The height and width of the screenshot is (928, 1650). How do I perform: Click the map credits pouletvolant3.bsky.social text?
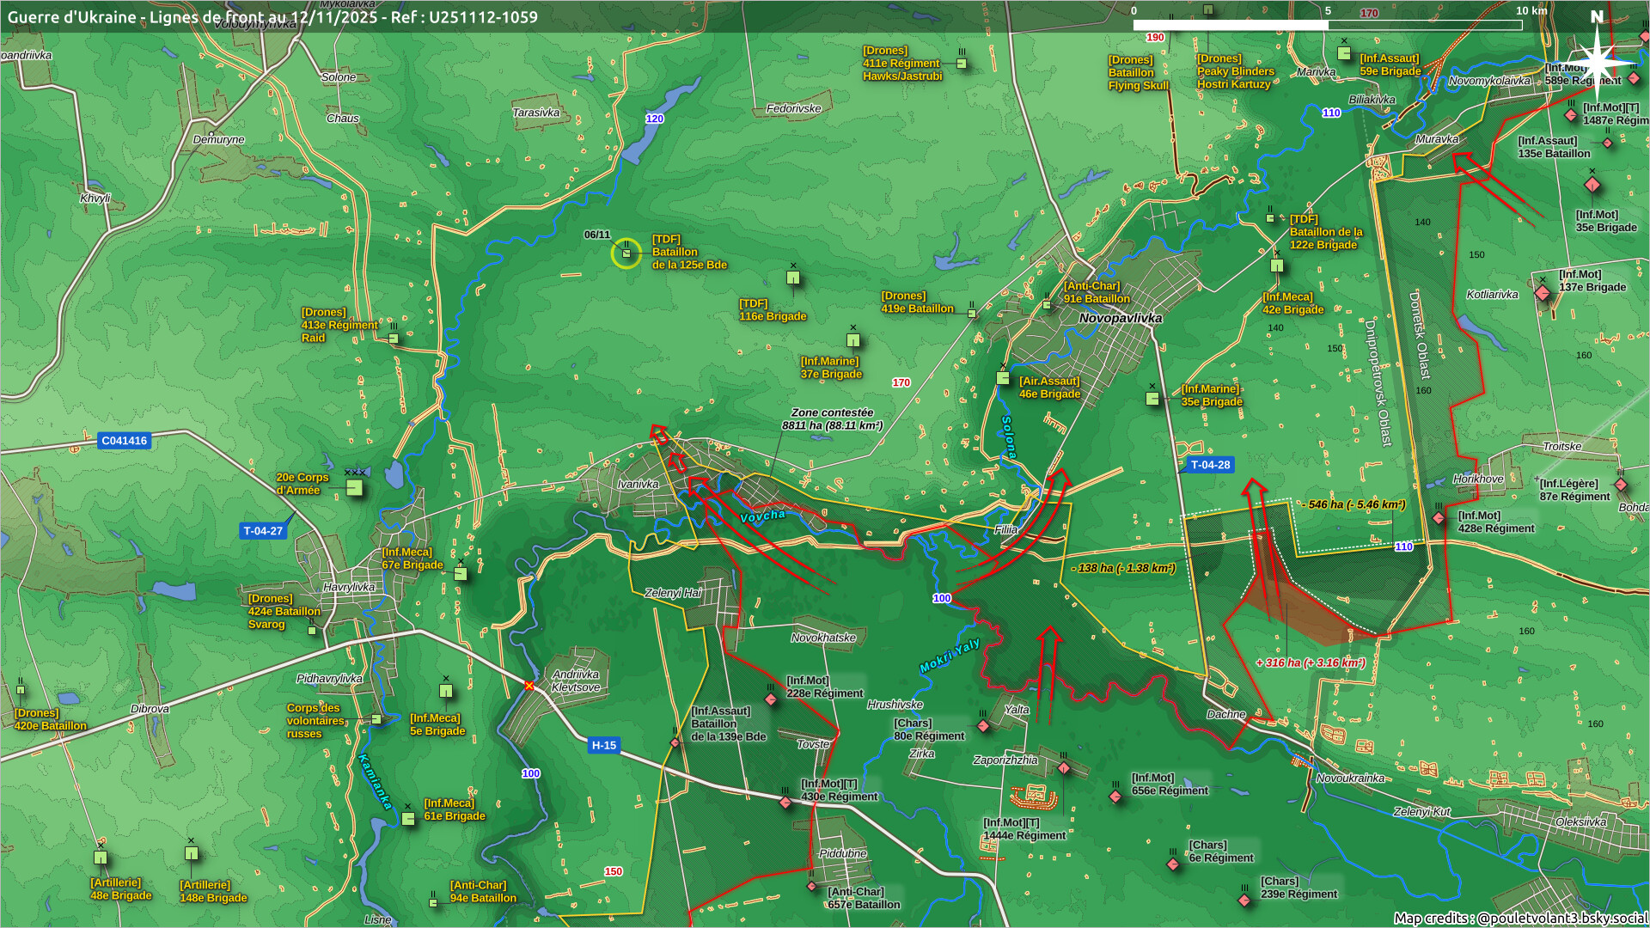(1520, 918)
